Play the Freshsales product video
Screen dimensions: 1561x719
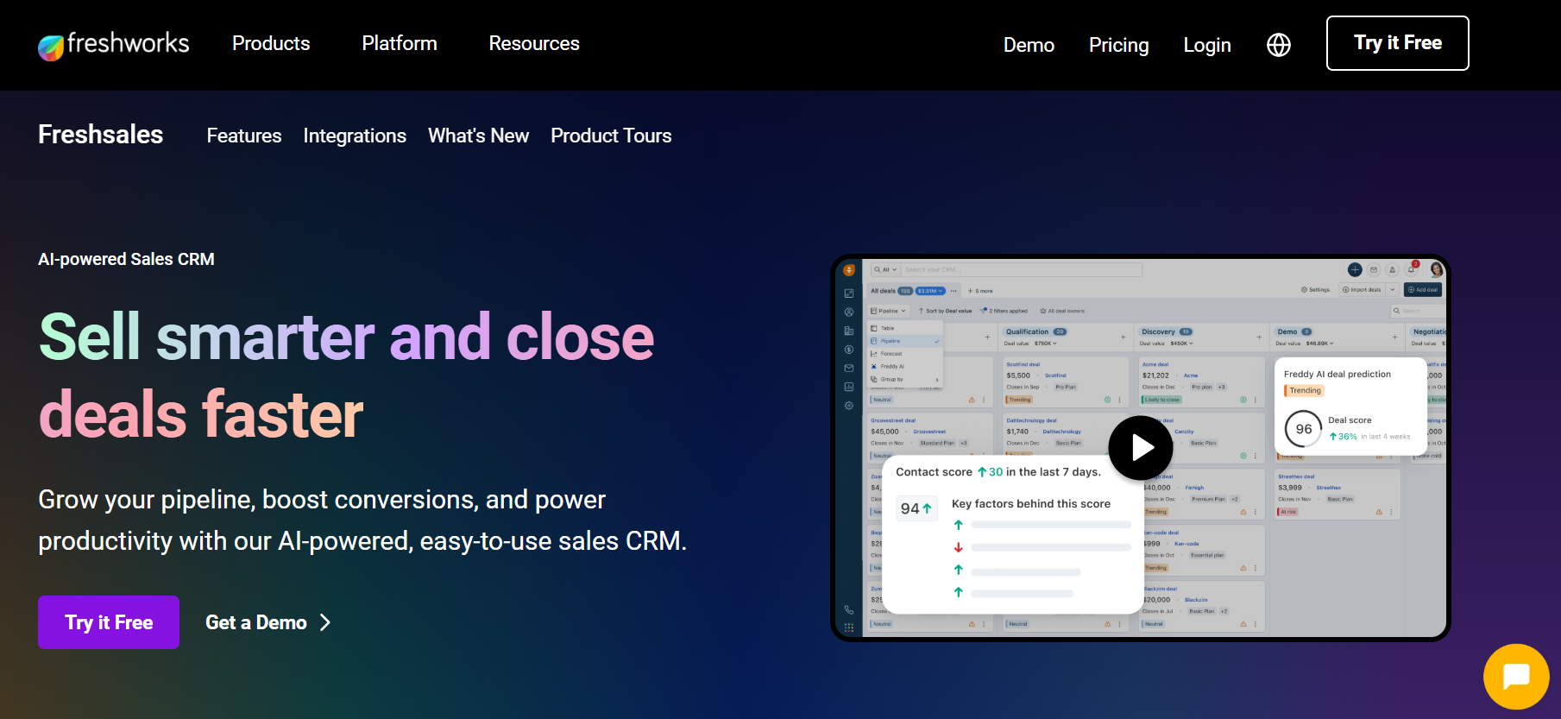pos(1140,448)
